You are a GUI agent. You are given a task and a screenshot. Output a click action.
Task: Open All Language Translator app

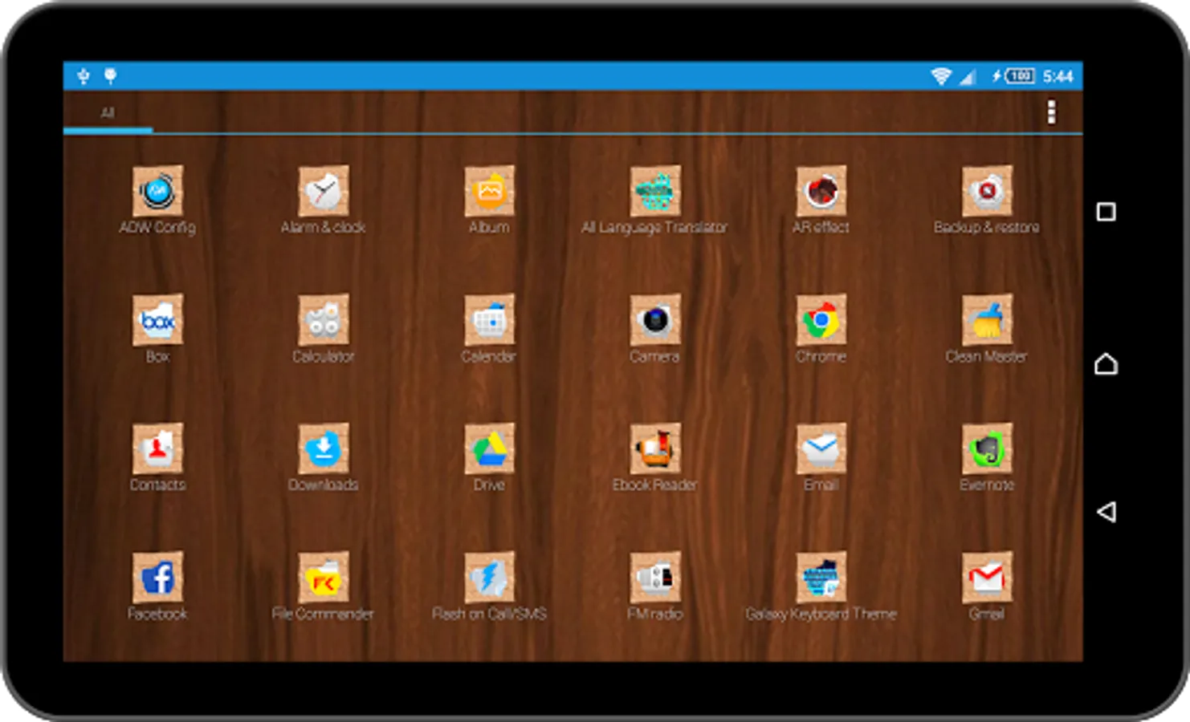point(655,191)
